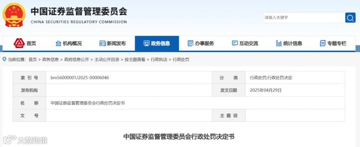Click the location pin icon before 当前位置
This screenshot has width=360, height=147.
click(x=4, y=60)
